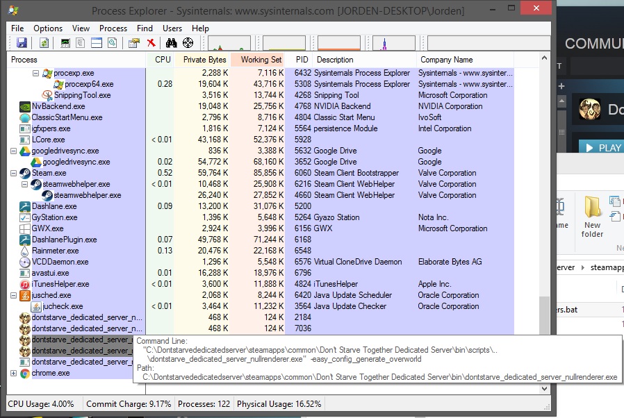Sort by the CPU column header
The image size is (624, 418).
tap(163, 60)
